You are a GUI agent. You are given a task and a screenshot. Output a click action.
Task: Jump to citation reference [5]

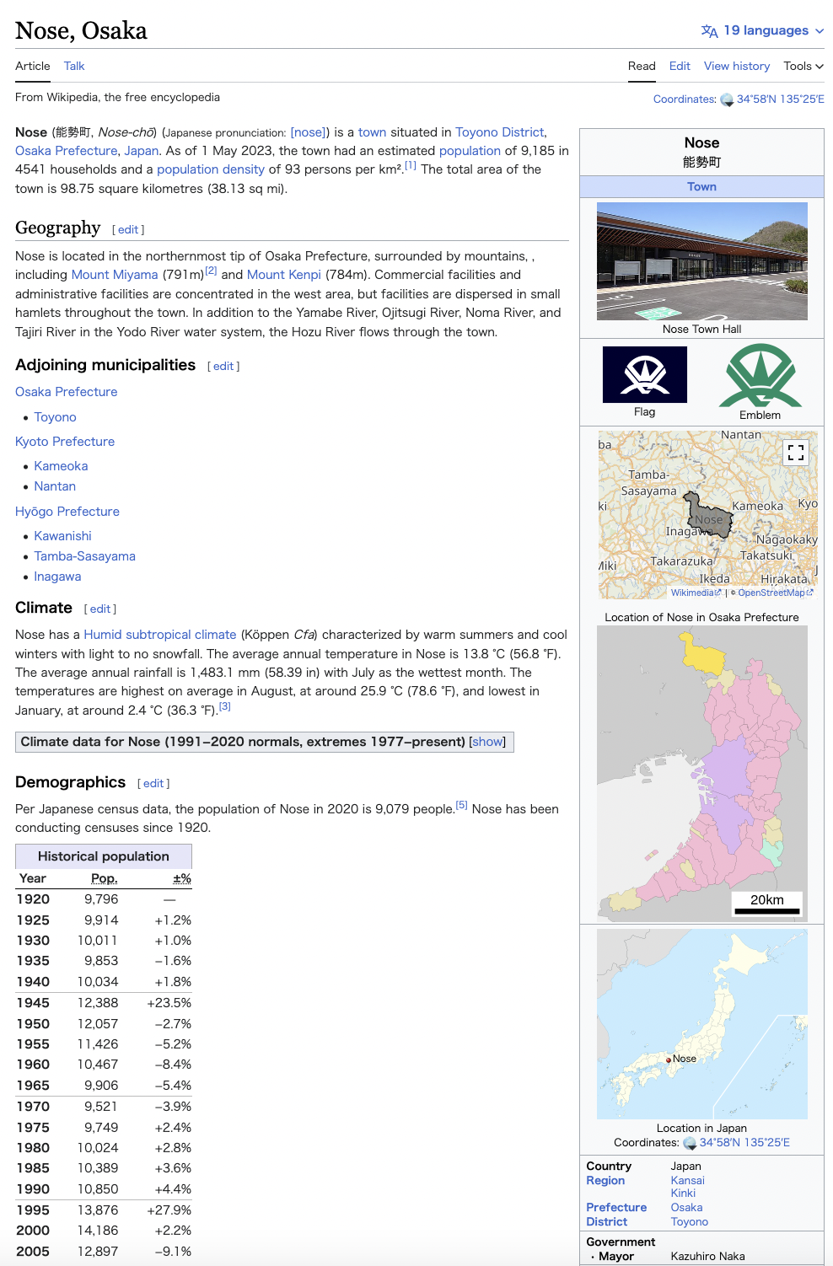(x=462, y=805)
